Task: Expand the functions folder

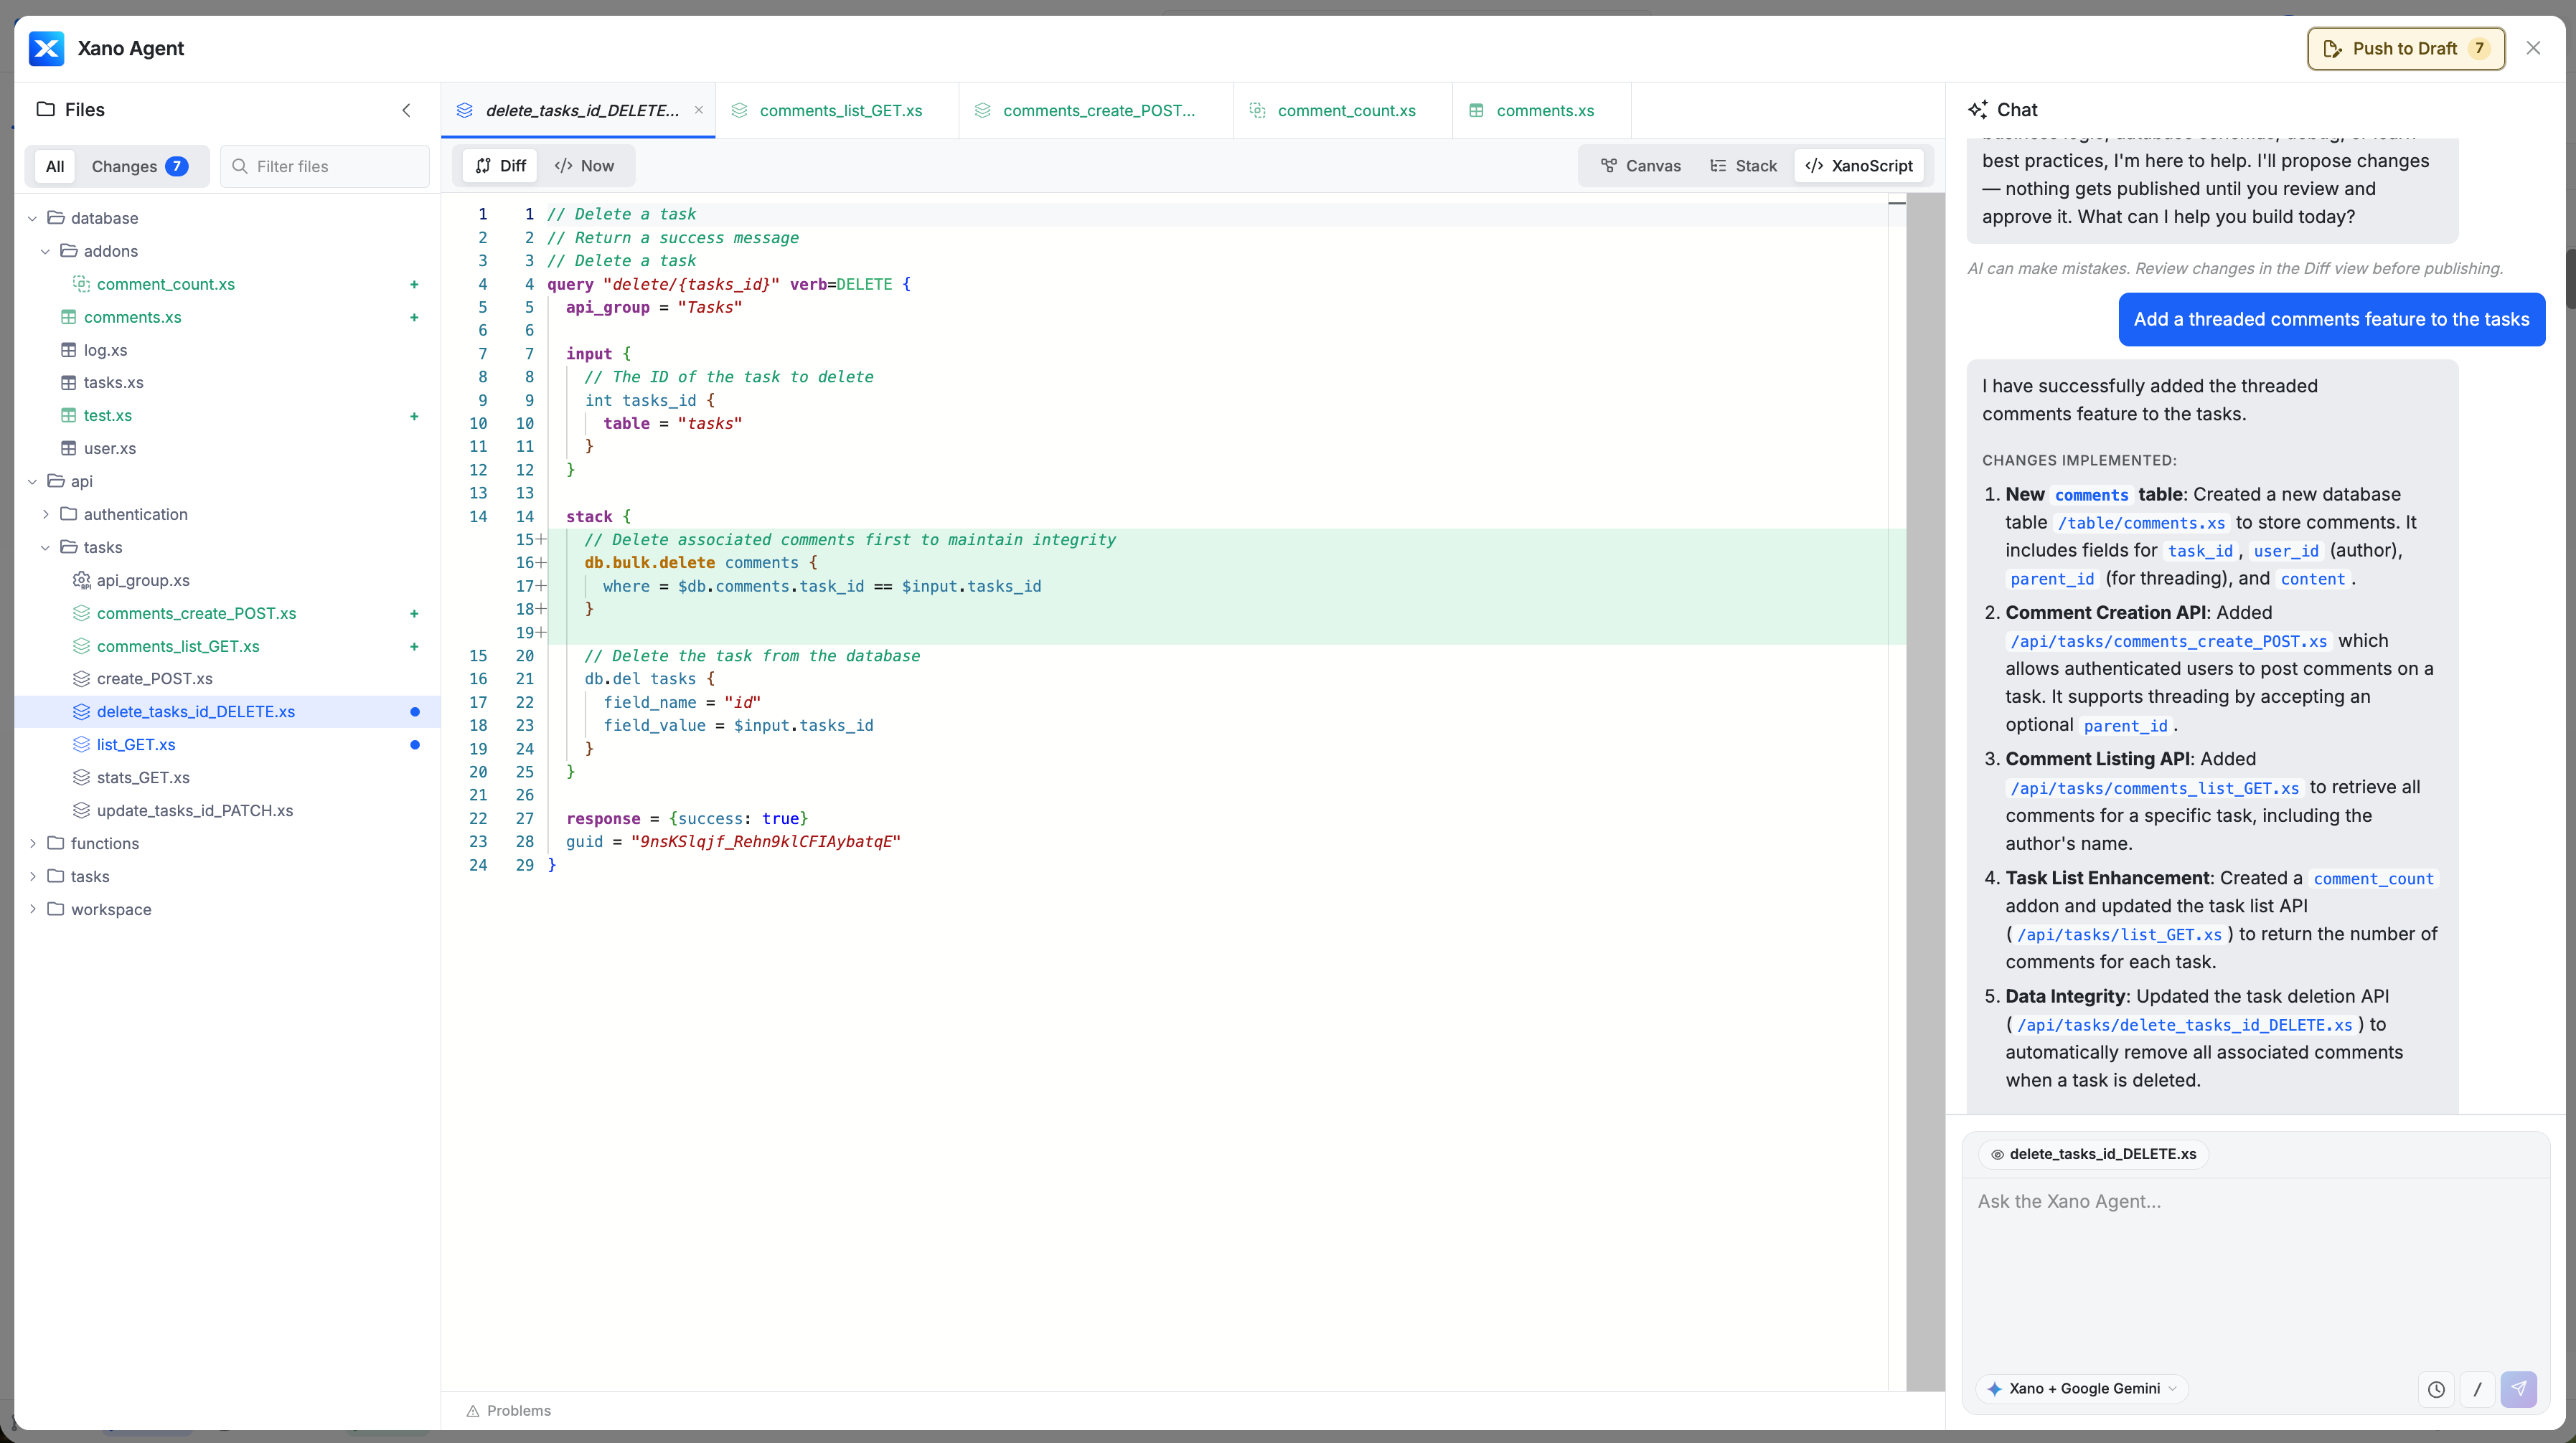Action: click(32, 843)
